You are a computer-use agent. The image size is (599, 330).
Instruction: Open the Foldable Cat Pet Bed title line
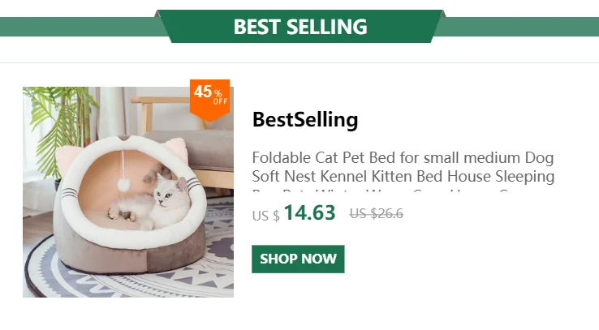[403, 157]
